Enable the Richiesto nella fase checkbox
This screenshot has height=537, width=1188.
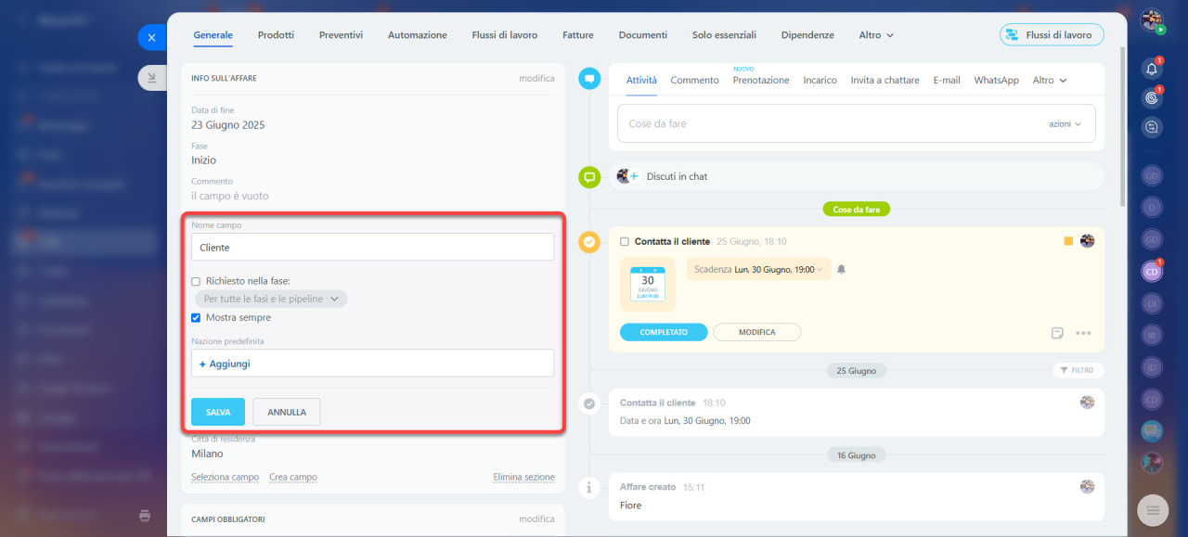[196, 281]
